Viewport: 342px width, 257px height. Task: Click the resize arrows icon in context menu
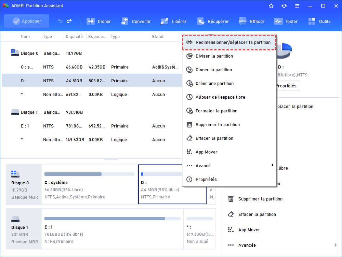[x=189, y=42]
